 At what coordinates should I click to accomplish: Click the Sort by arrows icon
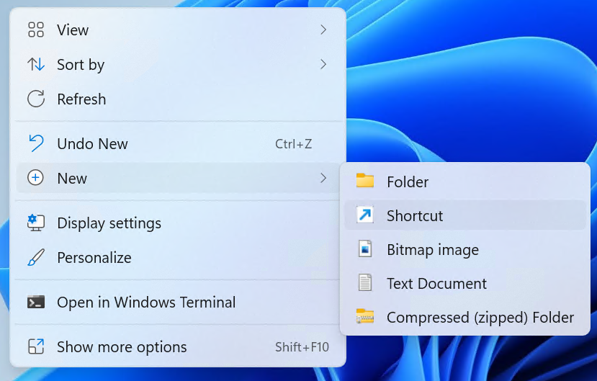pos(36,65)
